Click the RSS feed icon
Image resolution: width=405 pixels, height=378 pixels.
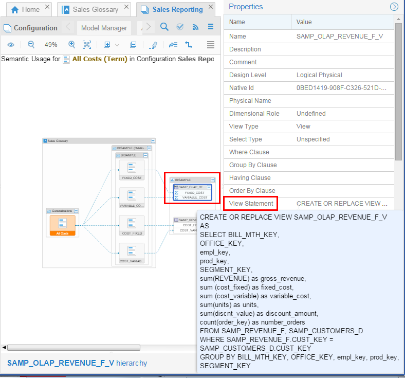(195, 27)
